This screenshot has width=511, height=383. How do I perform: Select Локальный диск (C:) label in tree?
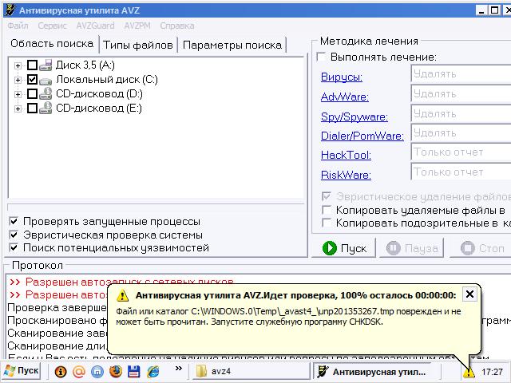click(106, 80)
